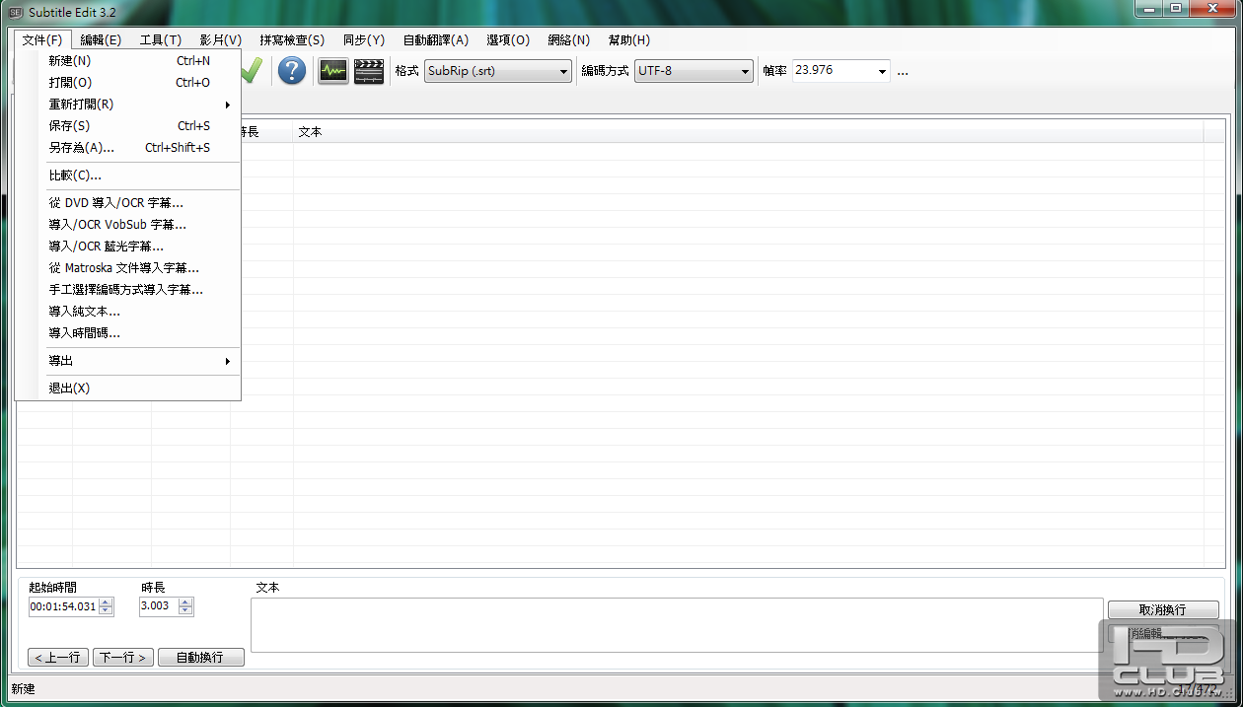This screenshot has width=1243, height=707.
Task: Click the 起始時間 time input field
Action: point(63,606)
